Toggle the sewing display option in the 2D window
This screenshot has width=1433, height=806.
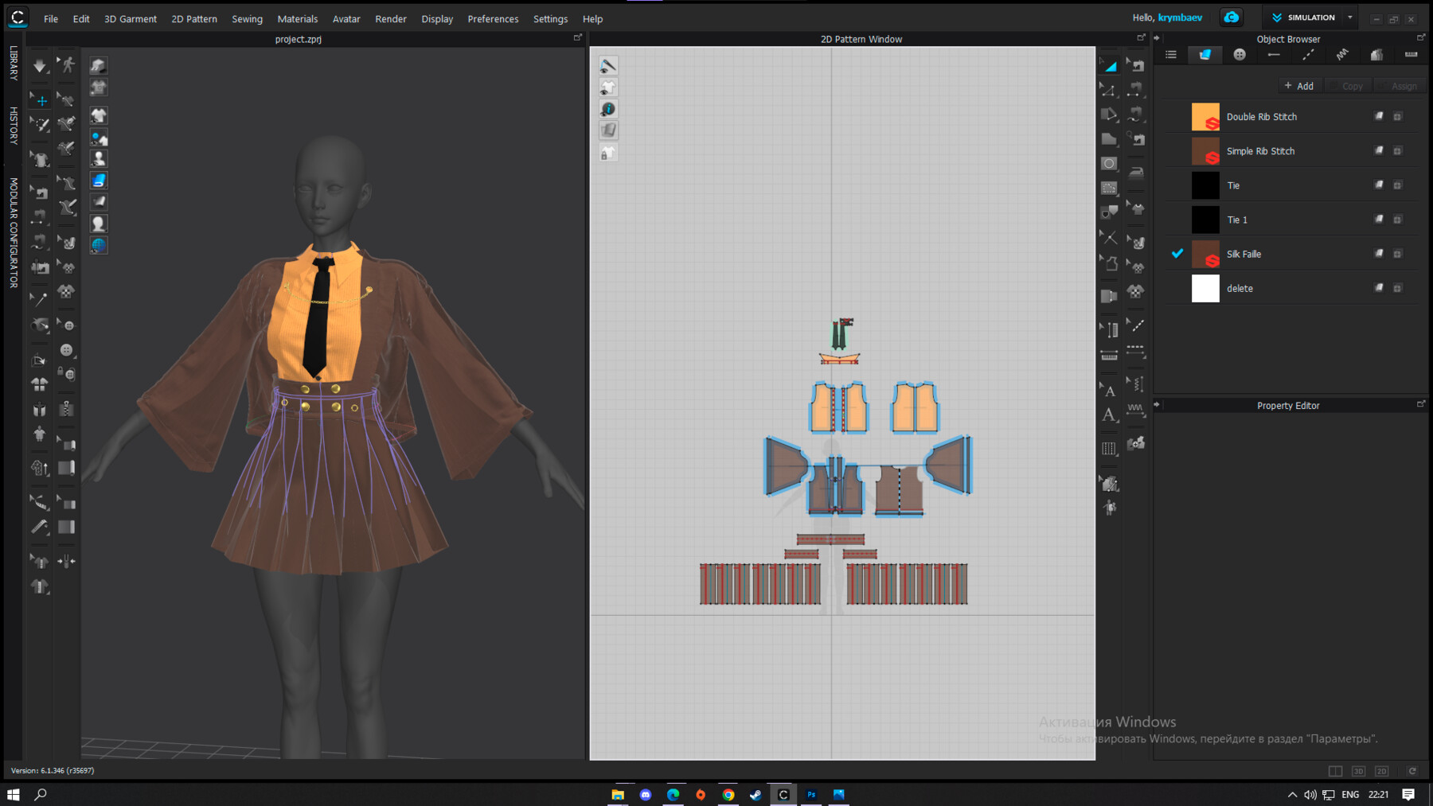coord(608,64)
